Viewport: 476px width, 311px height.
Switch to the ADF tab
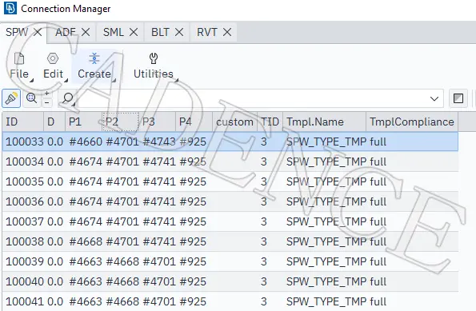[66, 32]
